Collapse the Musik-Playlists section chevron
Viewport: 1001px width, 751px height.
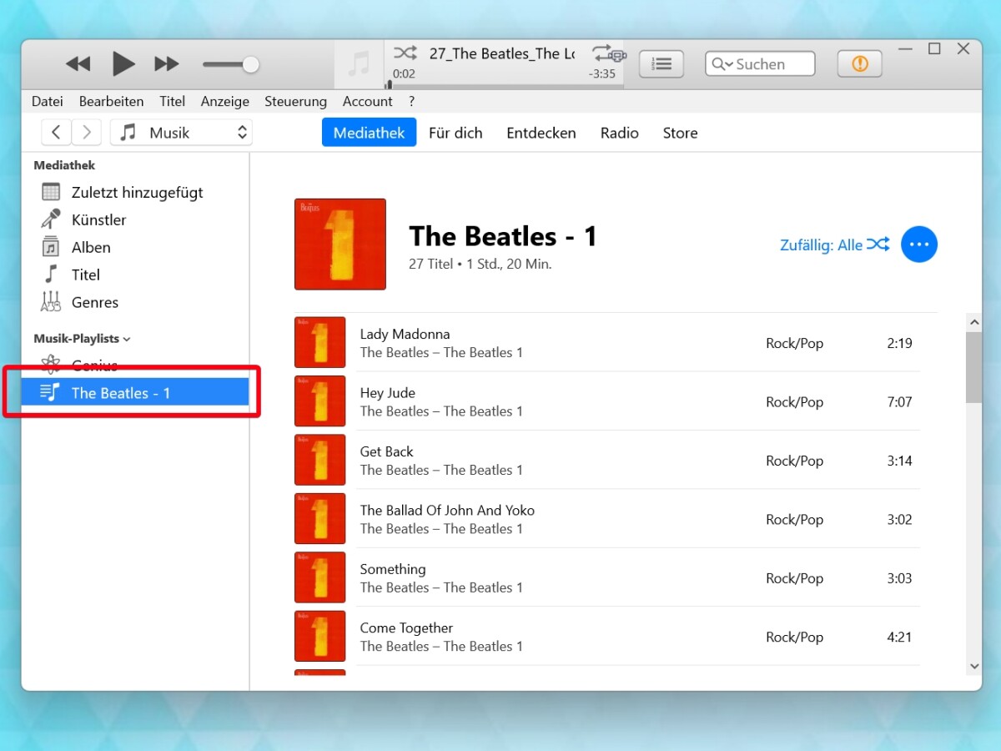pos(127,340)
